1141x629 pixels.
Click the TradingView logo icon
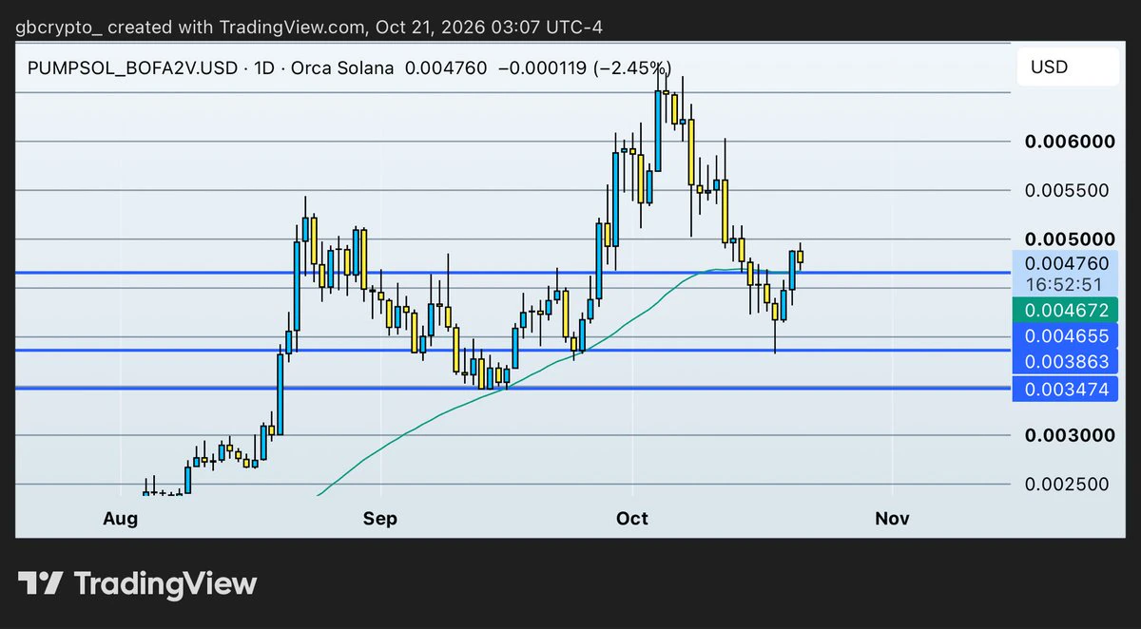(x=41, y=582)
